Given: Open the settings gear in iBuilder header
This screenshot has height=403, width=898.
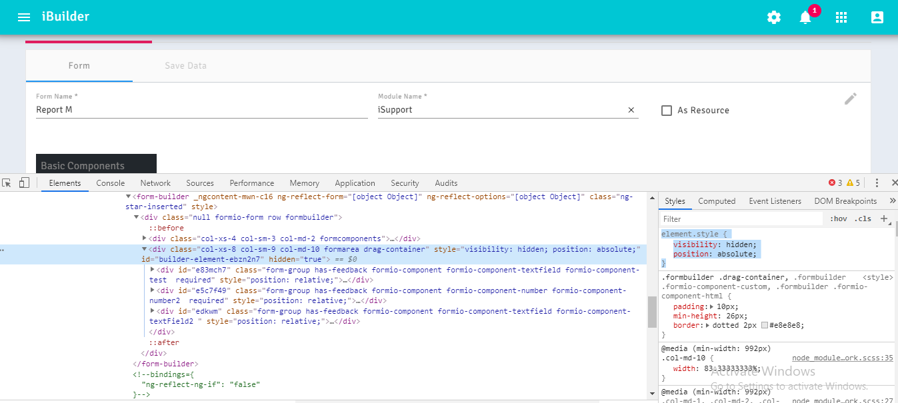Looking at the screenshot, I should pyautogui.click(x=773, y=17).
